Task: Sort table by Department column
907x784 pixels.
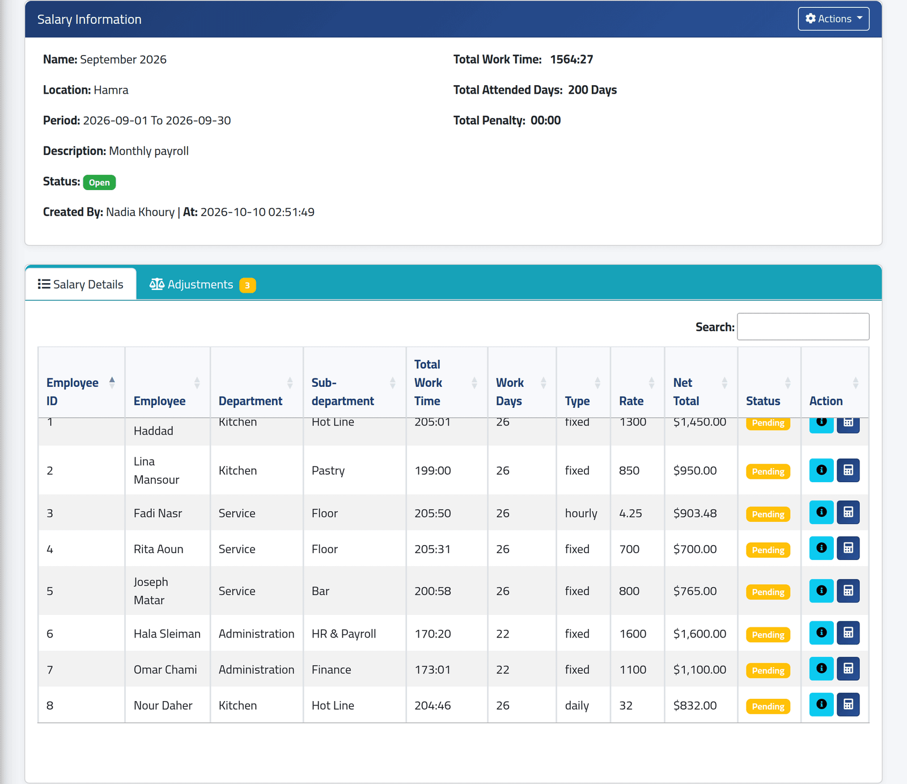Action: click(x=256, y=383)
